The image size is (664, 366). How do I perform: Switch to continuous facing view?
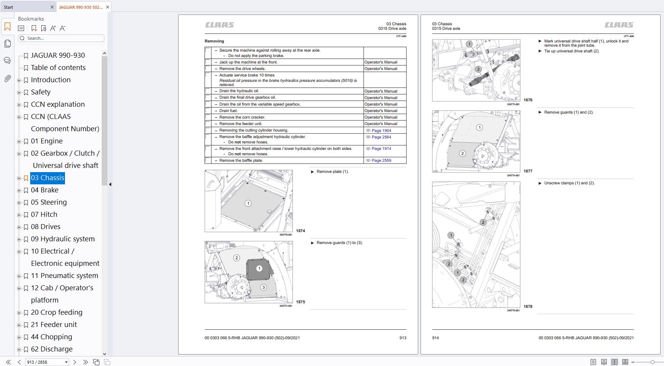pyautogui.click(x=625, y=362)
